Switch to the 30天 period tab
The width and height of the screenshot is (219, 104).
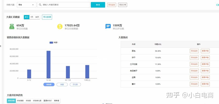tap(37, 17)
